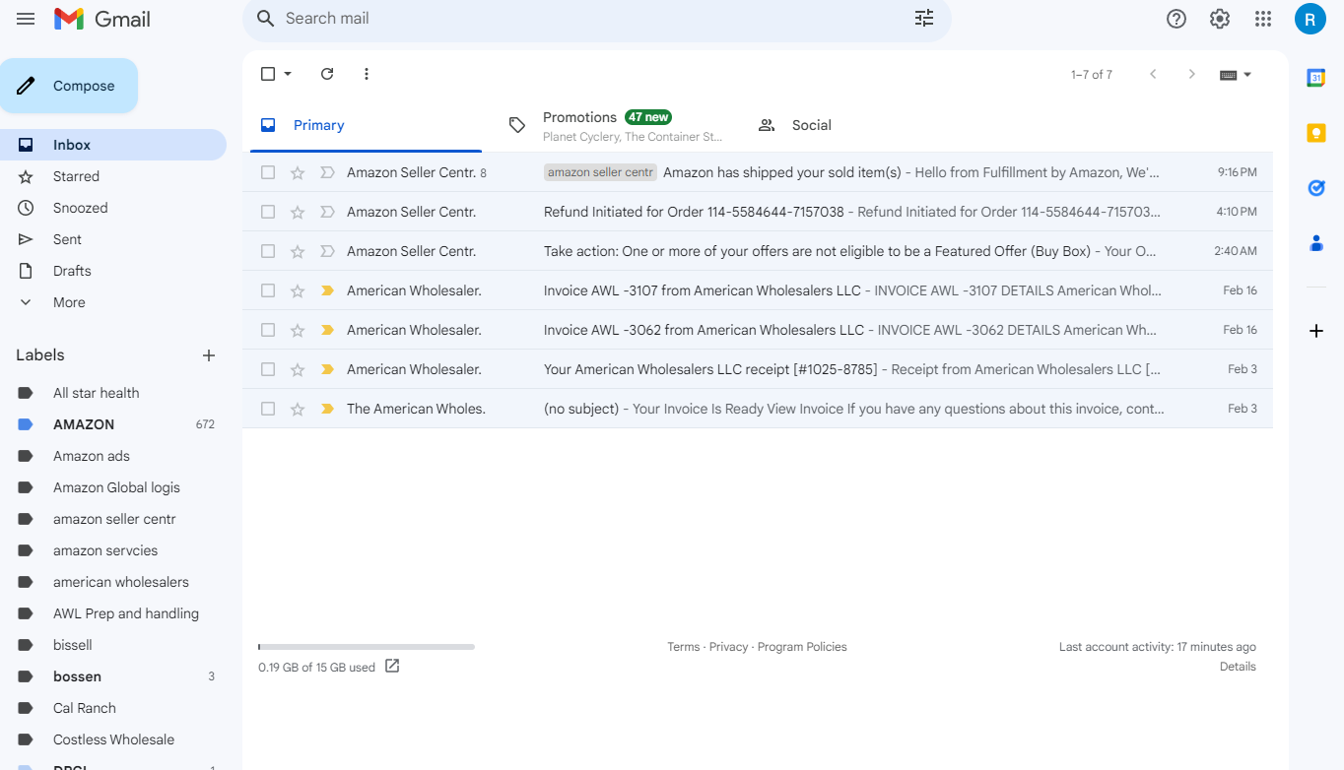Mark Take action email as important
The height and width of the screenshot is (770, 1344).
(327, 251)
